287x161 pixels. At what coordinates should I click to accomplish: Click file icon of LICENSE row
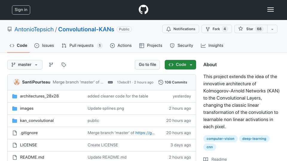click(x=15, y=145)
